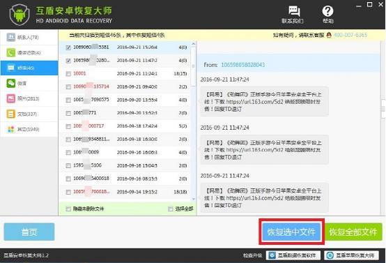Click the 检查升级 check update link
This screenshot has height=263, width=386.
pos(253,255)
